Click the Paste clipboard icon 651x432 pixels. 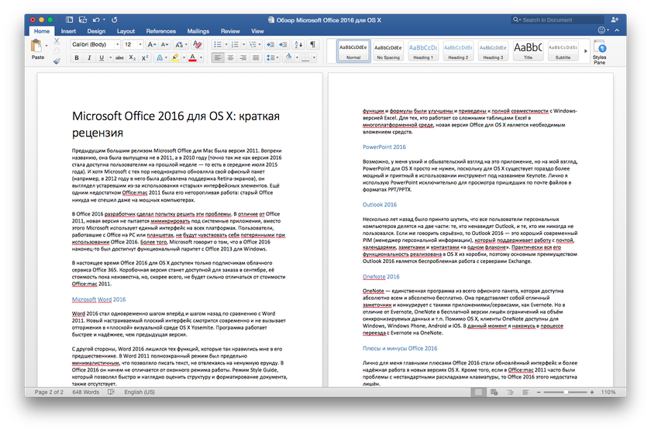pos(36,47)
